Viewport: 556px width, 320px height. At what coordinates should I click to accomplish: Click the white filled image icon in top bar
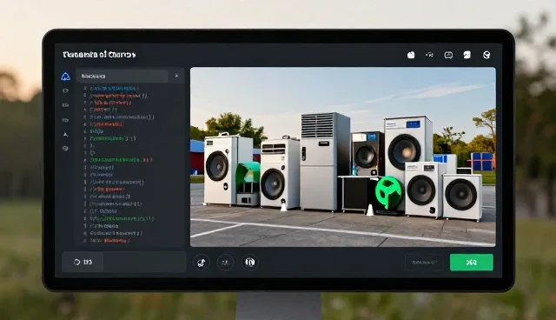click(x=467, y=55)
